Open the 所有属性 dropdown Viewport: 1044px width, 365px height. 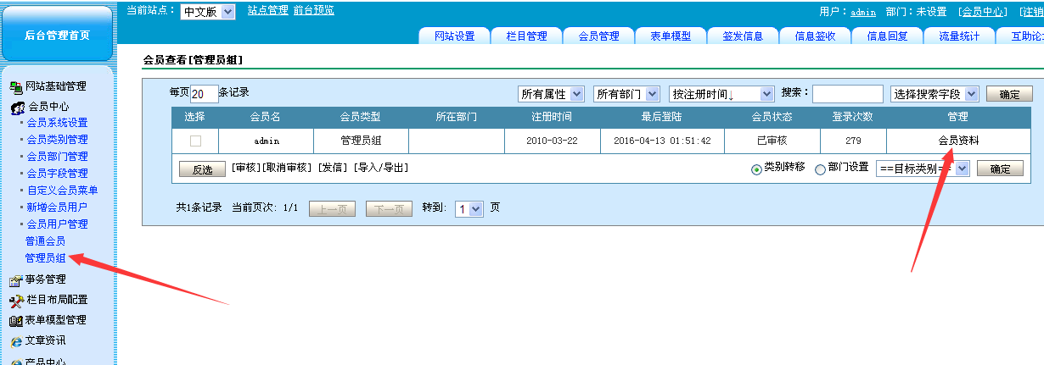[552, 94]
